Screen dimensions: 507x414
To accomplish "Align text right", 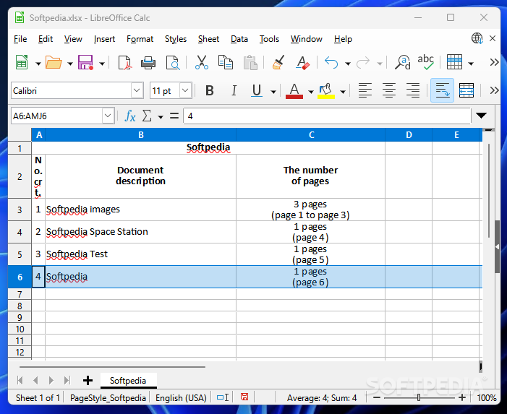I will pyautogui.click(x=413, y=90).
